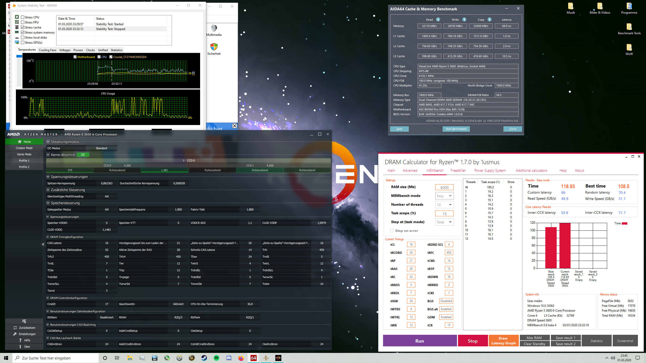Click the vertical slider beside the temperature graph
Image resolution: width=646 pixels, height=363 pixels.
pos(20,56)
